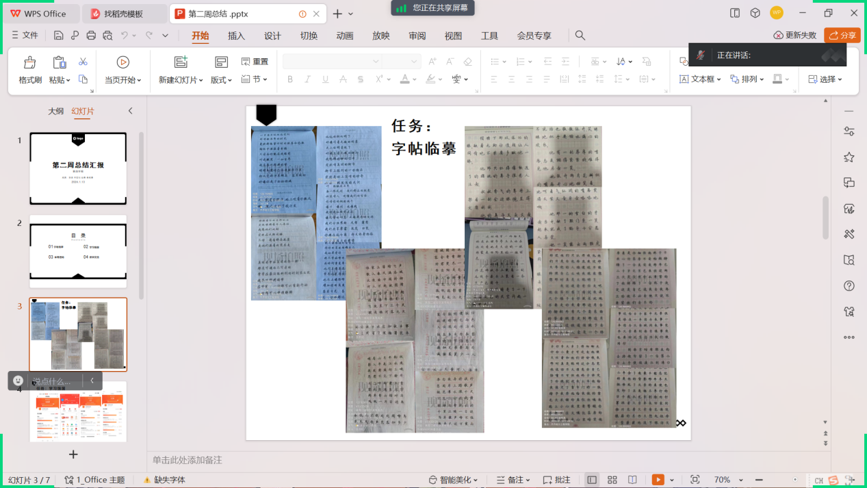The width and height of the screenshot is (867, 488).
Task: Click the scissors Cut icon
Action: pyautogui.click(x=83, y=62)
